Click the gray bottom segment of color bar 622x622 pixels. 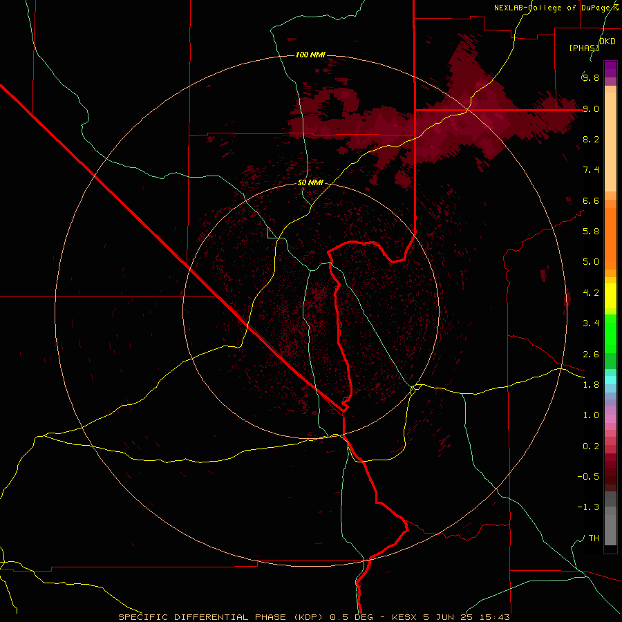(610, 518)
